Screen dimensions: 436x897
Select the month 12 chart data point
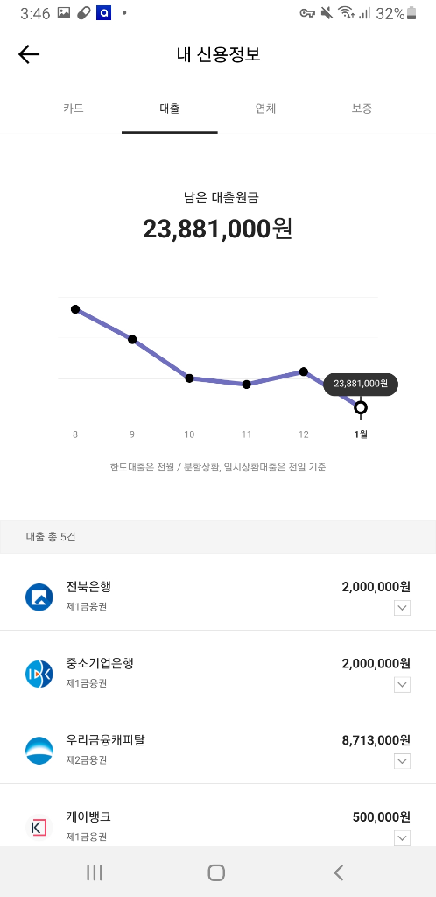click(x=304, y=371)
